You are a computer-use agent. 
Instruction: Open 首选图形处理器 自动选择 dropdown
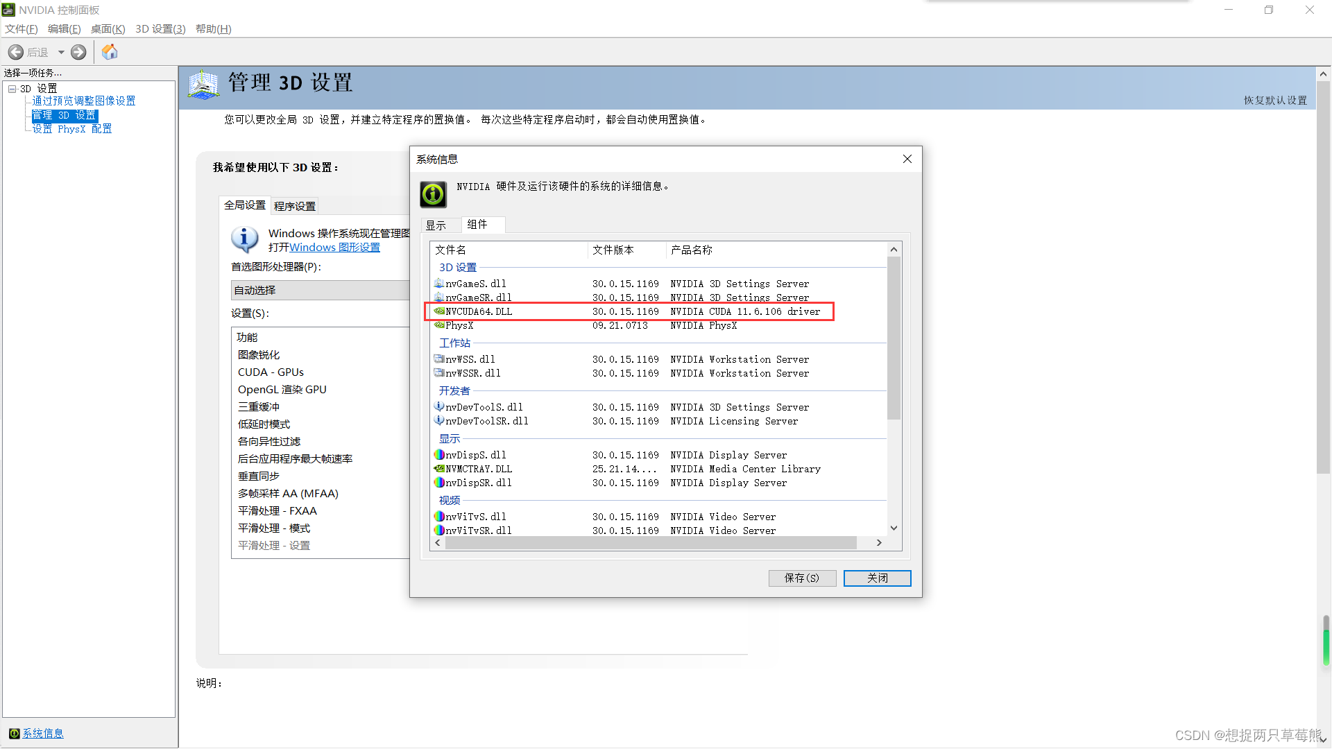pos(321,291)
